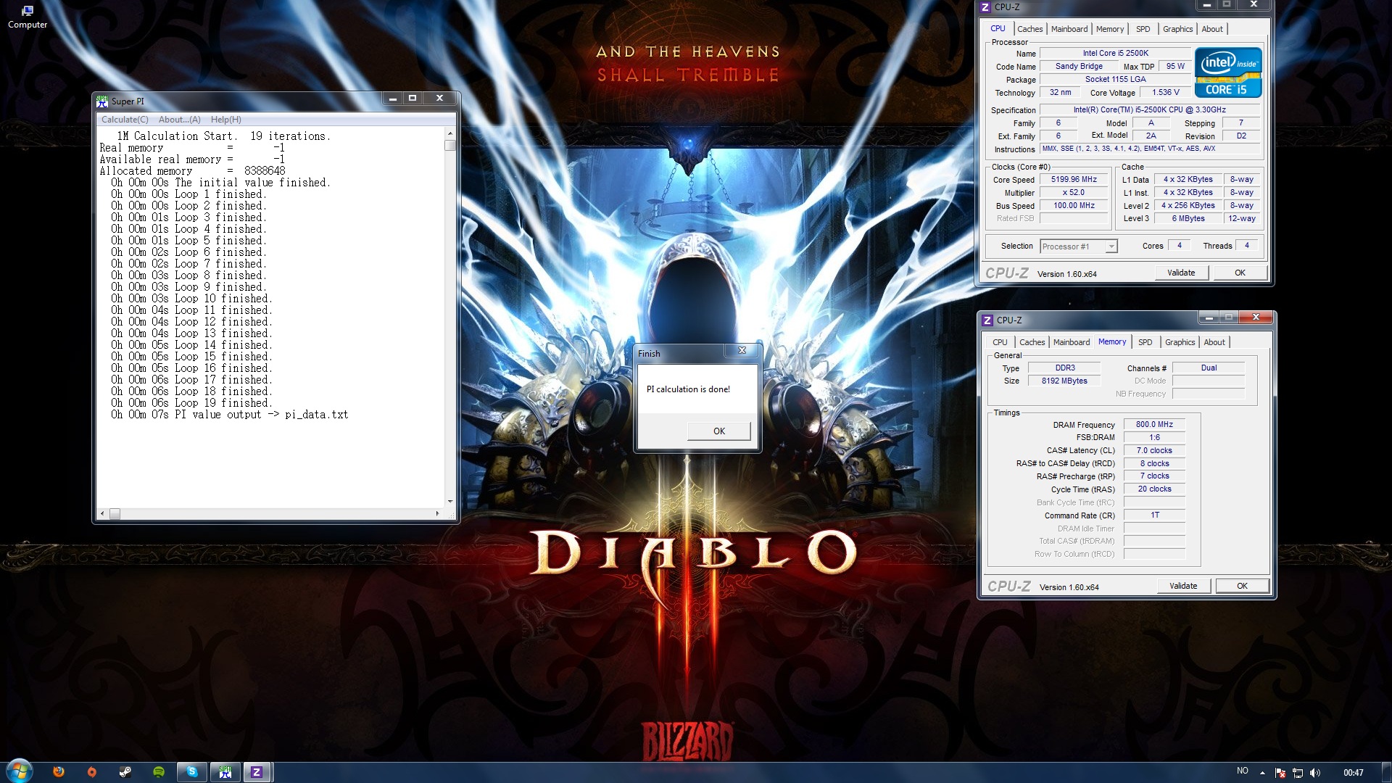This screenshot has height=783, width=1392.
Task: Select About tab in top CPU-Z window
Action: (1212, 29)
